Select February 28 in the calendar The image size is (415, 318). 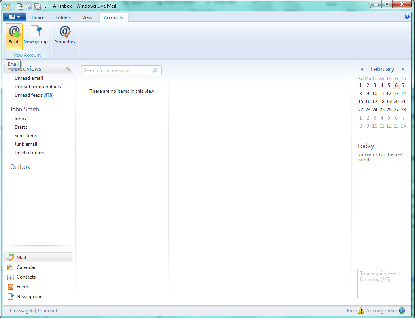403,110
